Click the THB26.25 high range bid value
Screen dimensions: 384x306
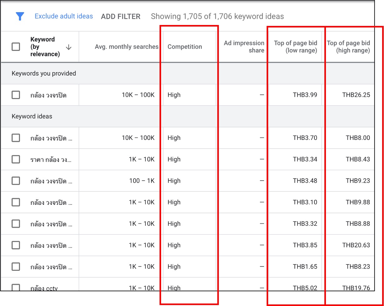click(x=356, y=95)
